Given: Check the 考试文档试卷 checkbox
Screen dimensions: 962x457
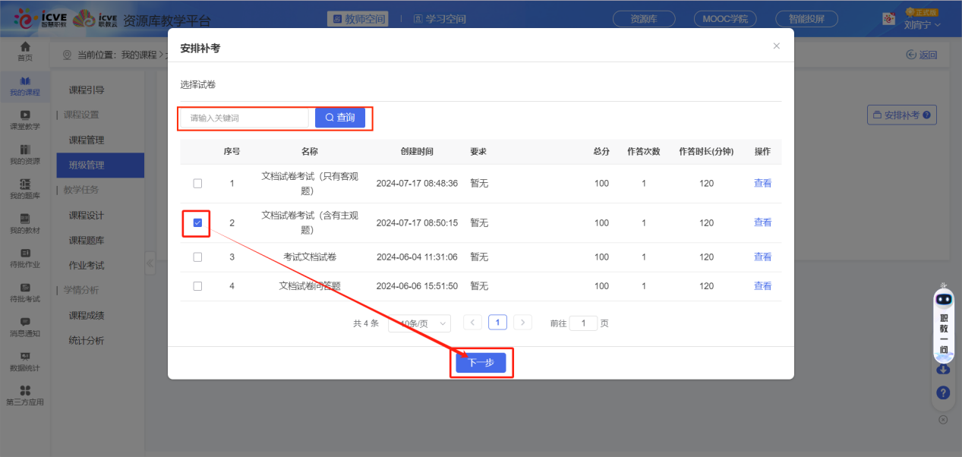Looking at the screenshot, I should (197, 257).
